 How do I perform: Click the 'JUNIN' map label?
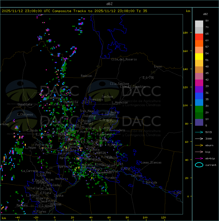click(97, 160)
